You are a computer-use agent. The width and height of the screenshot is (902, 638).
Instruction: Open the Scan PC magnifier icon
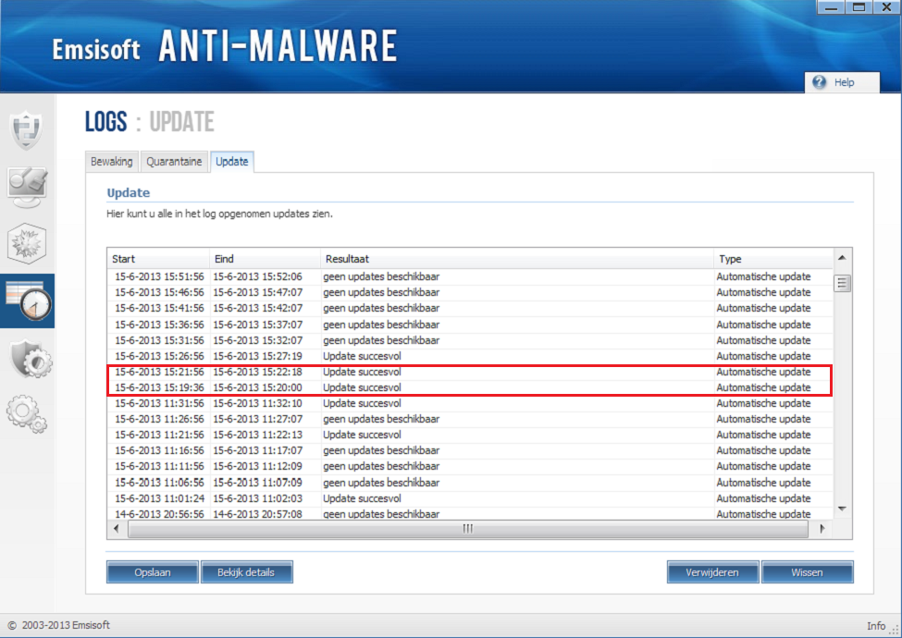[27, 187]
